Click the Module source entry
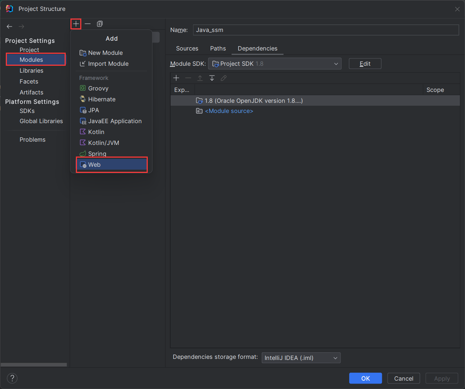 coord(229,111)
